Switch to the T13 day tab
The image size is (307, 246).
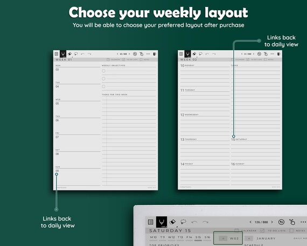click(180, 237)
